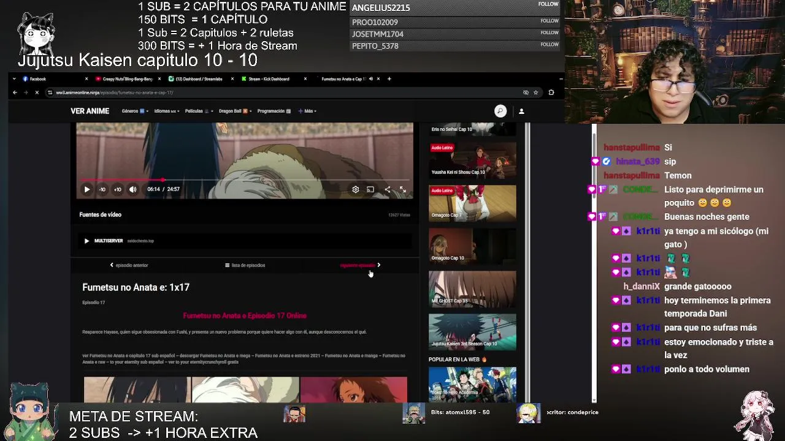Viewport: 785px width, 441px height.
Task: Click chat username h_danniX
Action: point(641,287)
